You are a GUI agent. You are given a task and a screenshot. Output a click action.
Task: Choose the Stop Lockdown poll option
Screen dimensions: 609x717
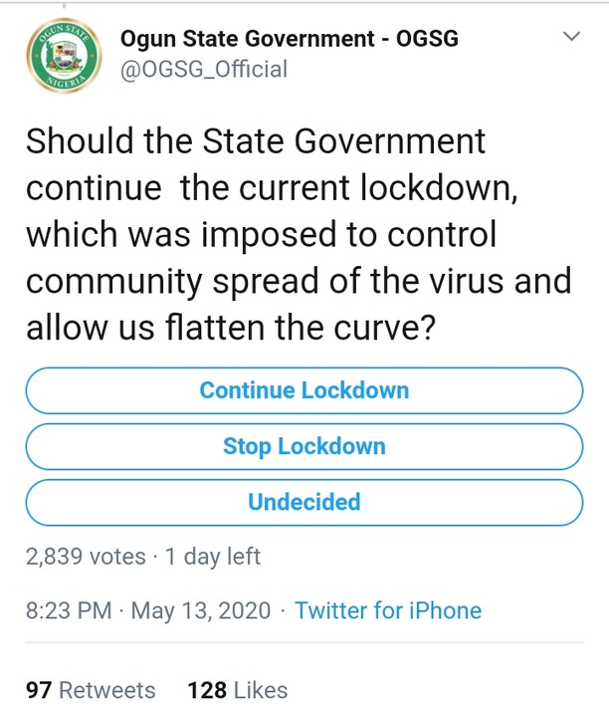coord(304,446)
